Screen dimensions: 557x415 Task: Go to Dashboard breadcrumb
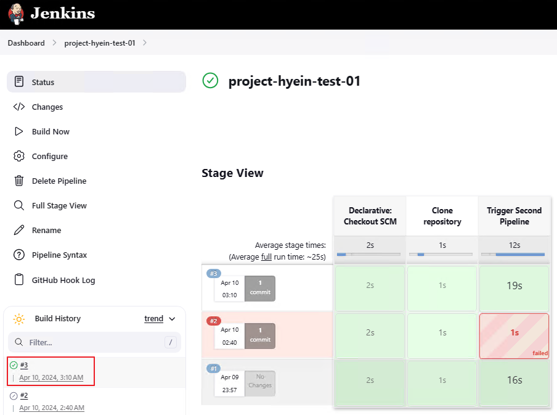click(x=26, y=43)
